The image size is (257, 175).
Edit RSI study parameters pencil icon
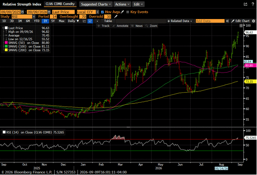click(x=116, y=16)
